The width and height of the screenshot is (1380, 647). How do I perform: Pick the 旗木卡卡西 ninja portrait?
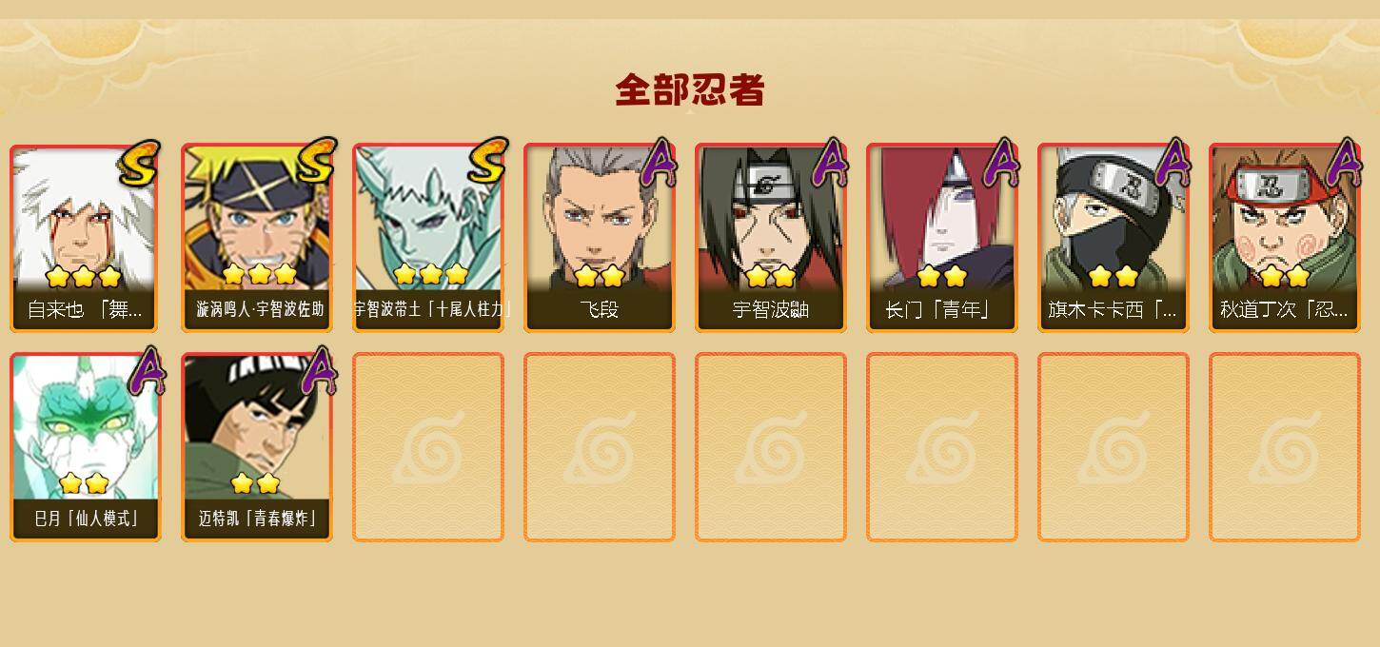pos(1114,238)
